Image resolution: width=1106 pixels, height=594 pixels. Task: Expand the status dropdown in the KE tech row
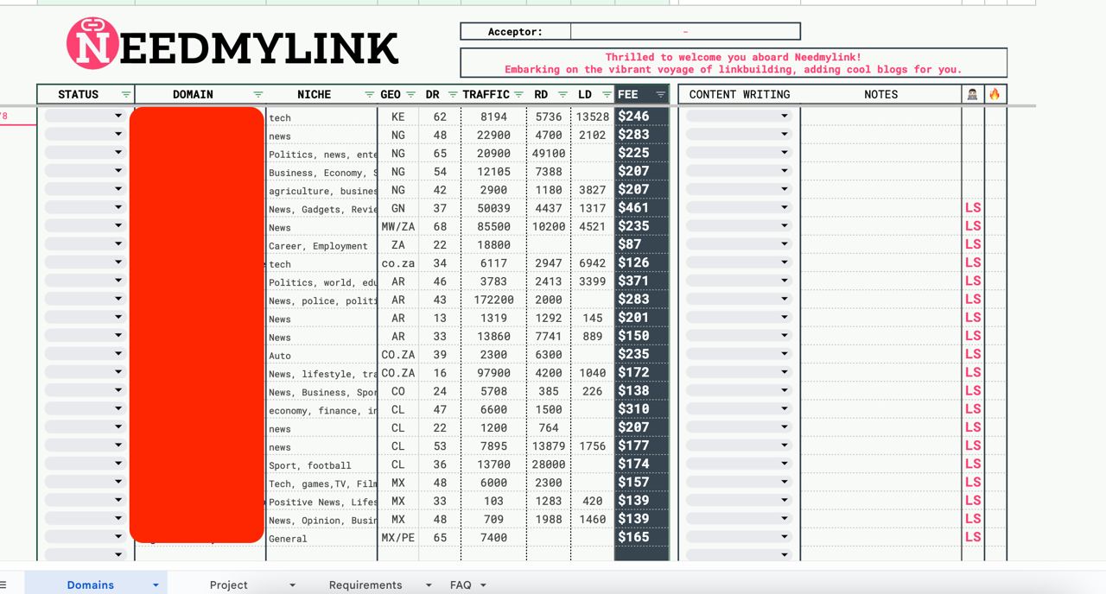point(118,116)
